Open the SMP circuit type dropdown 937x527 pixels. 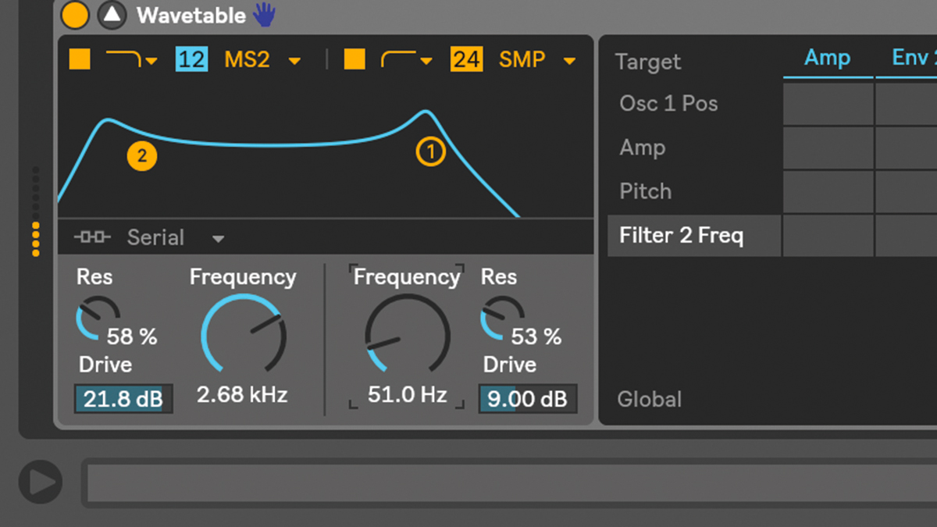(537, 59)
